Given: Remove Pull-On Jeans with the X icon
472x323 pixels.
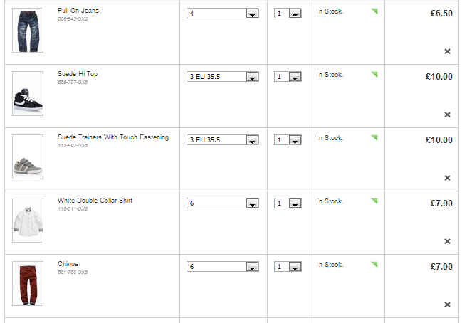Looking at the screenshot, I should pos(447,51).
